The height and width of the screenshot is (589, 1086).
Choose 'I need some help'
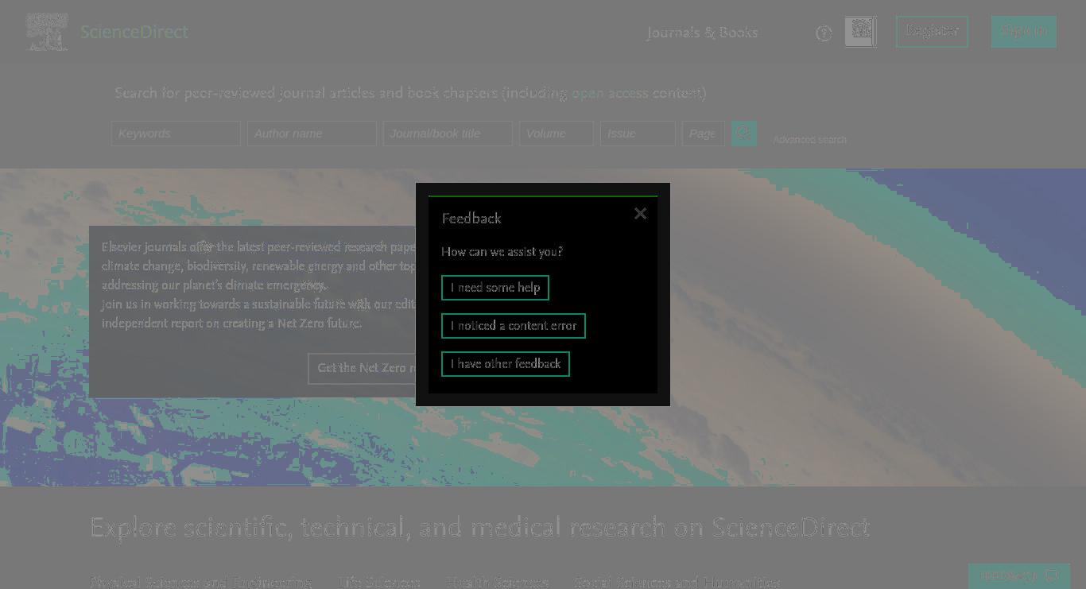(x=495, y=288)
